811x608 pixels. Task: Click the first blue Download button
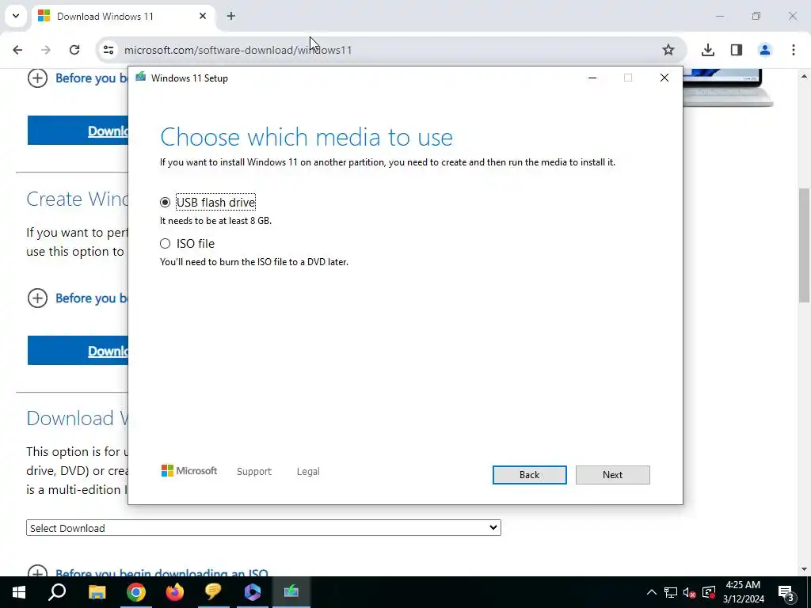click(x=78, y=131)
